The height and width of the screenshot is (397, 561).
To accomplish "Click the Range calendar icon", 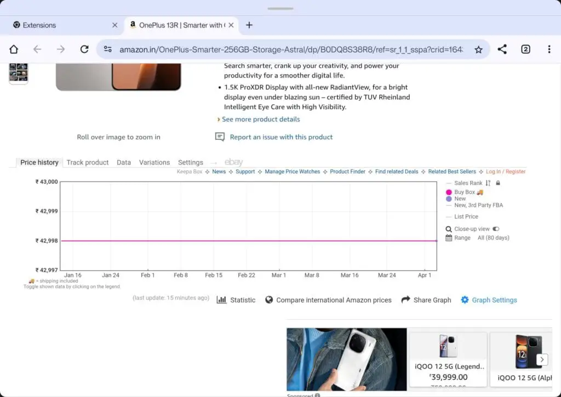I will coord(449,237).
